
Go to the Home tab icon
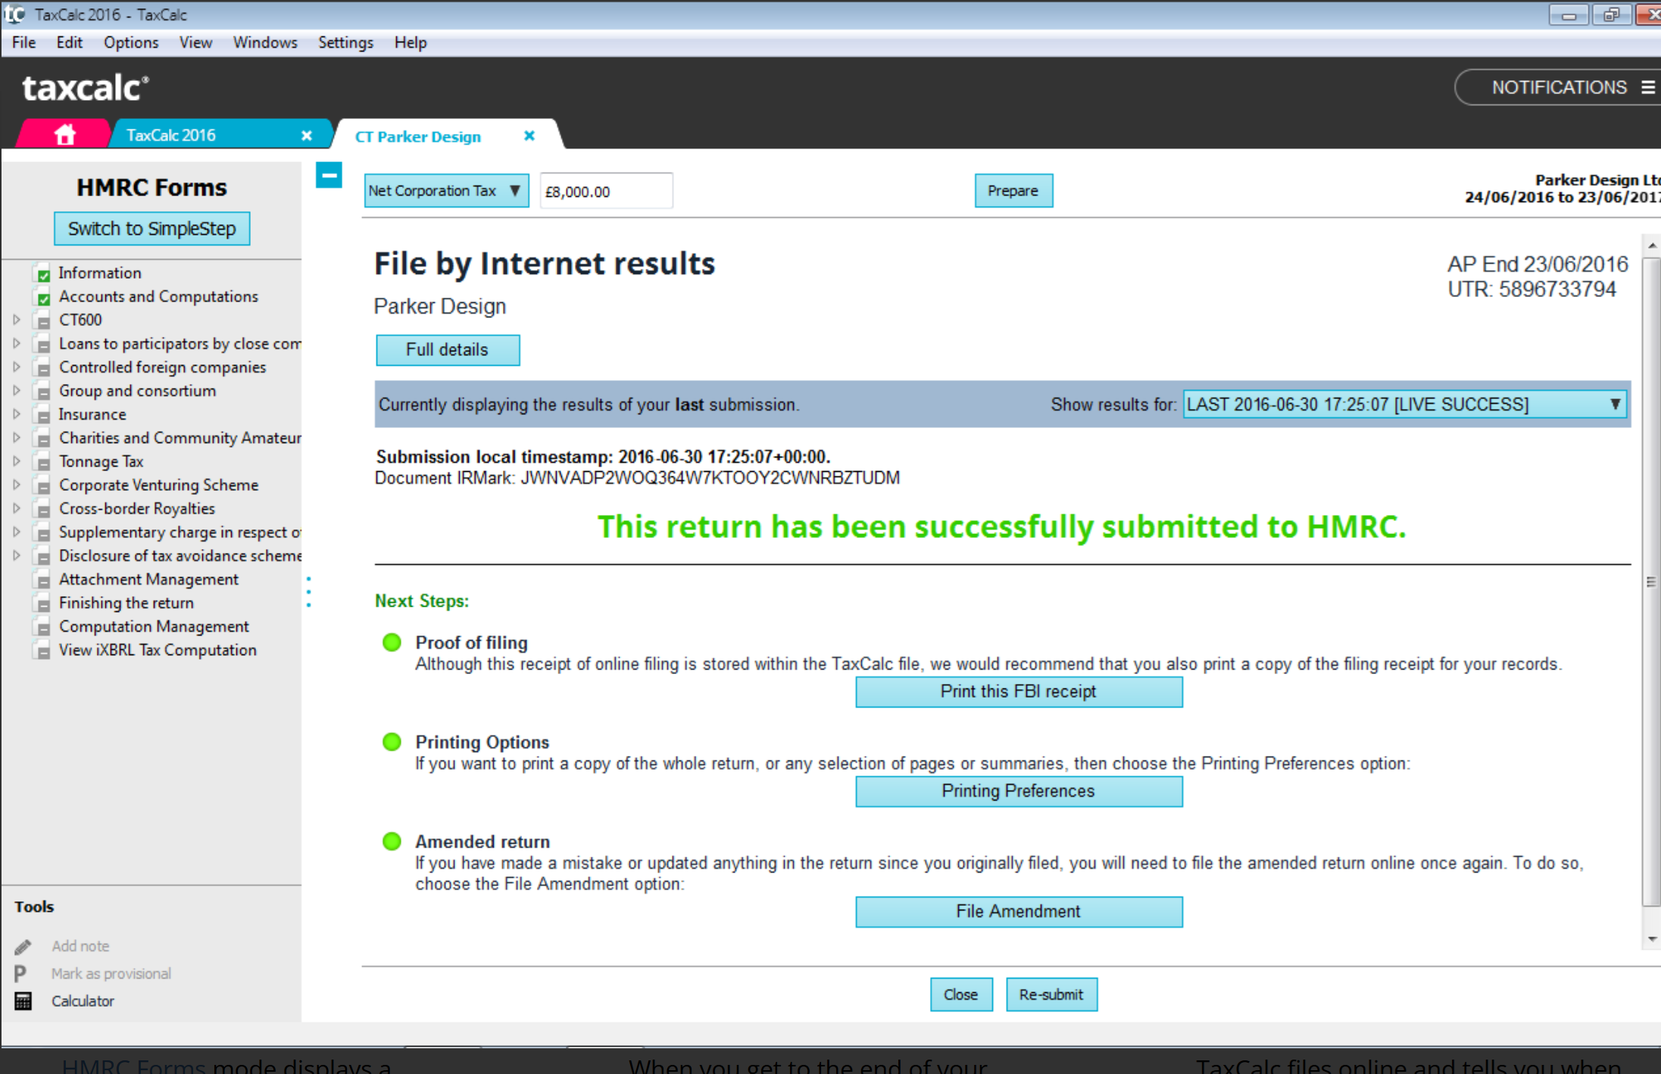[65, 135]
